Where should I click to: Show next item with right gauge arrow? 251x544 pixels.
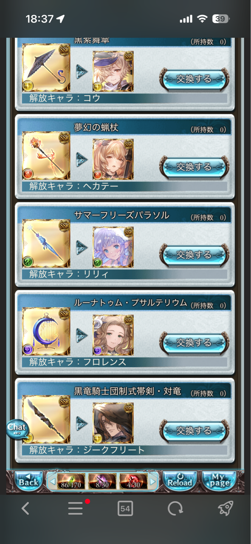(x=153, y=482)
